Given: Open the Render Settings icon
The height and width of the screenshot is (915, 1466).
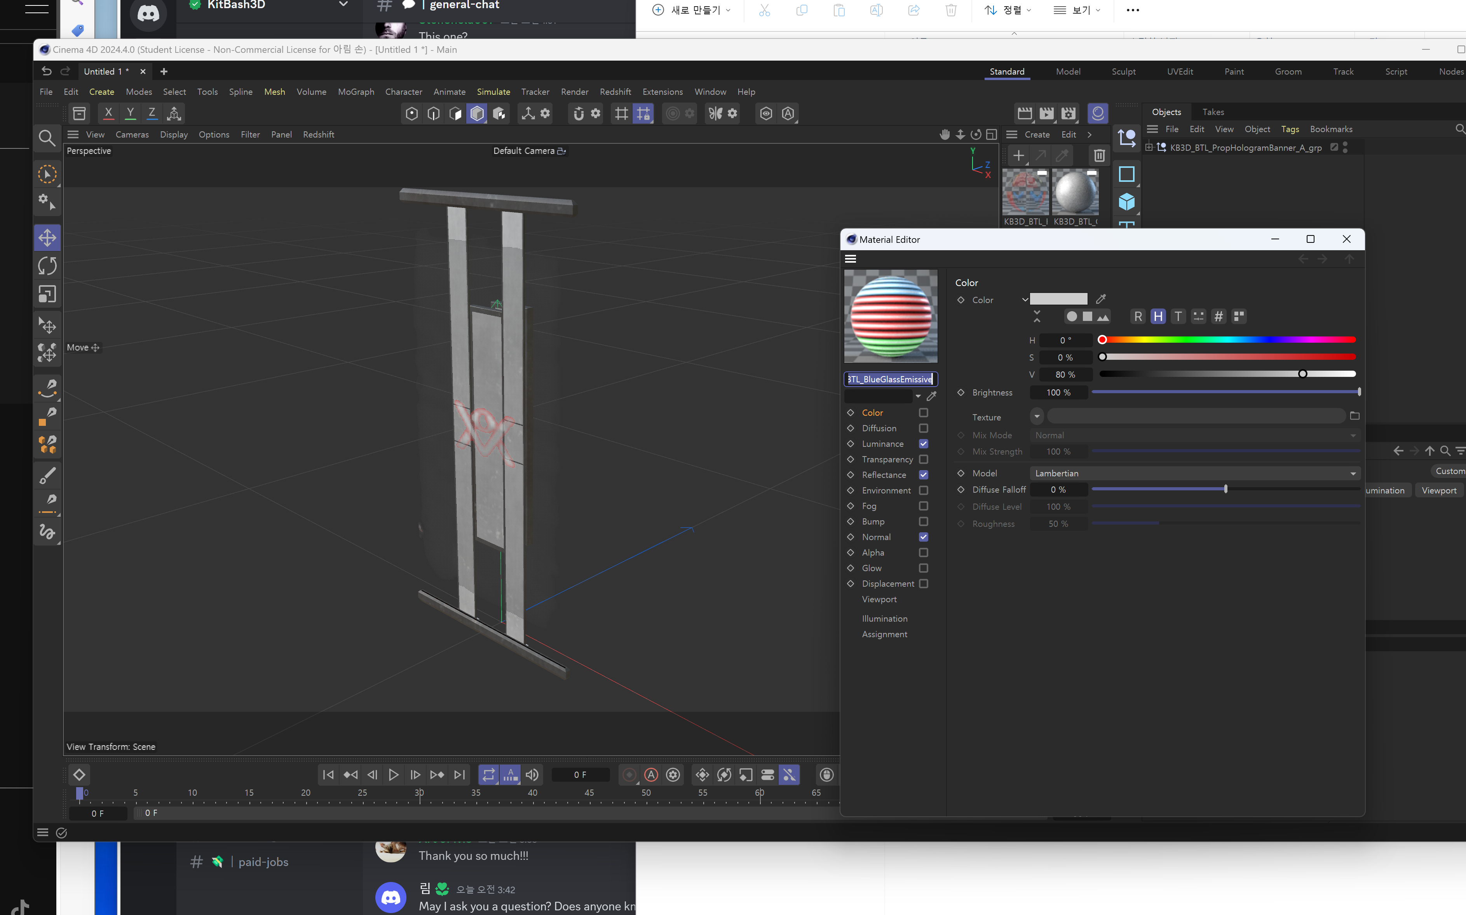Looking at the screenshot, I should [1069, 113].
